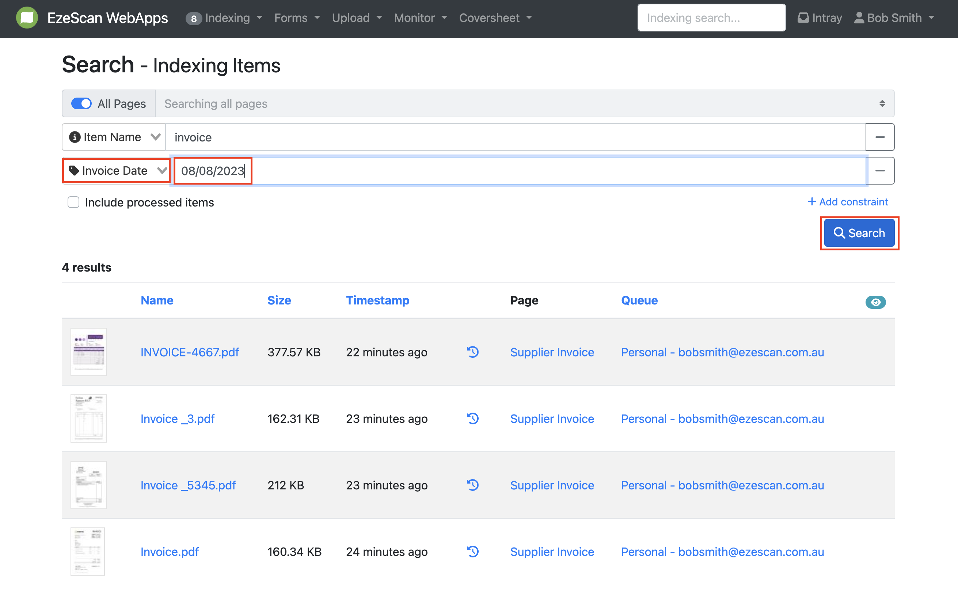Image resolution: width=958 pixels, height=606 pixels.
Task: Click the INVOICE-4667.pdf thumbnail
Action: [88, 352]
